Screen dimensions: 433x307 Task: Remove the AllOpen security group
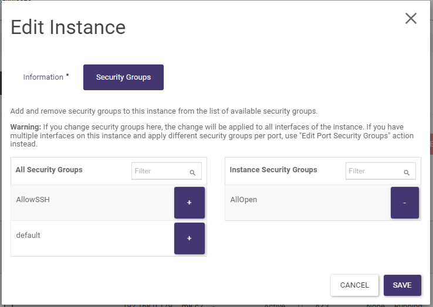(x=404, y=203)
